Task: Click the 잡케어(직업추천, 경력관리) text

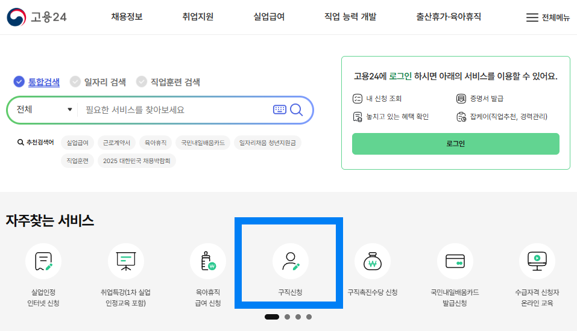Action: (x=508, y=117)
